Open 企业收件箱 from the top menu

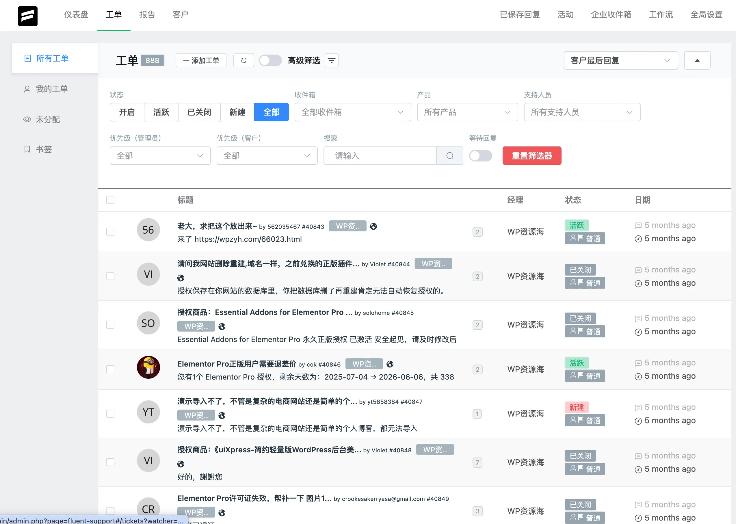[x=611, y=15]
